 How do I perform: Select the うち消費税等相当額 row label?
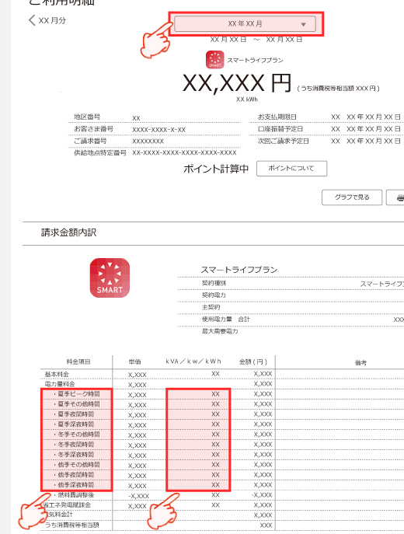coord(71,525)
